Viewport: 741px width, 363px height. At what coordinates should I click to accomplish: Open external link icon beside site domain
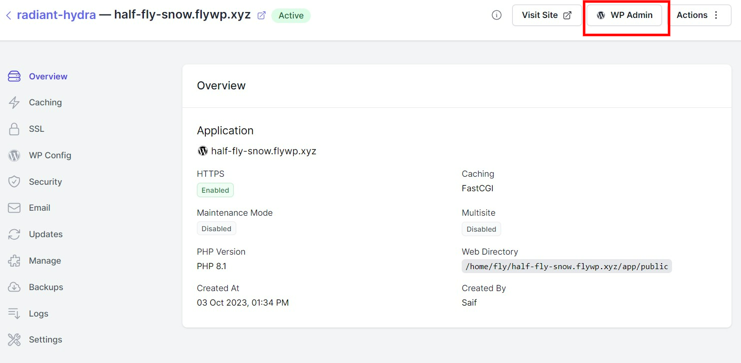coord(261,15)
